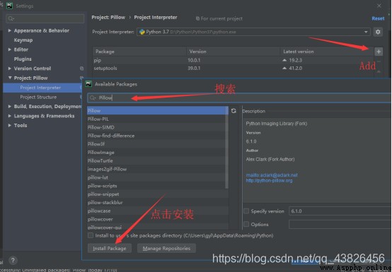Image resolution: width=392 pixels, height=272 pixels.
Task: Reload the available packages list icon
Action: [234, 111]
